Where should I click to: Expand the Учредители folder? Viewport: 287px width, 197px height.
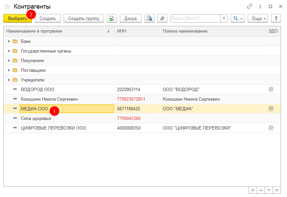pyautogui.click(x=9, y=80)
